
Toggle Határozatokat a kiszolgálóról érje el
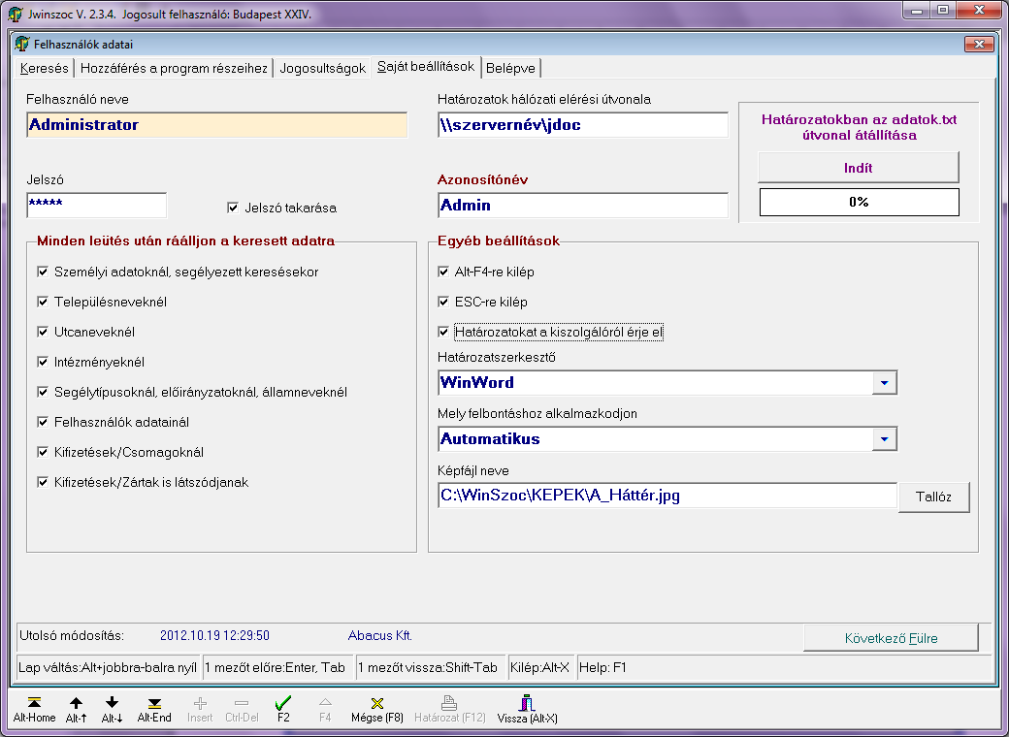(x=443, y=332)
